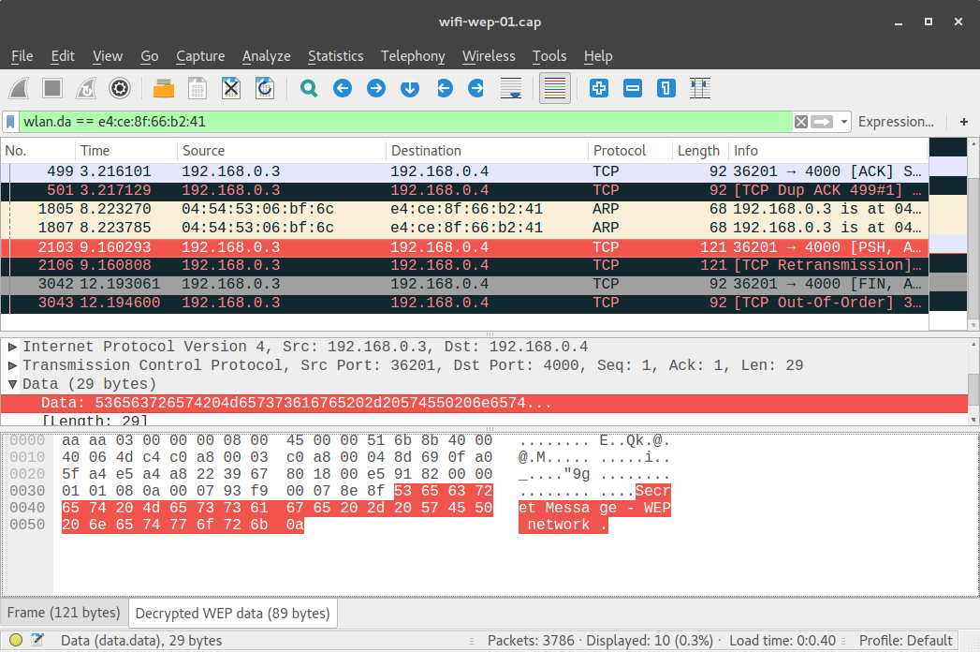
Task: Go to the next packet arrow
Action: (x=375, y=88)
